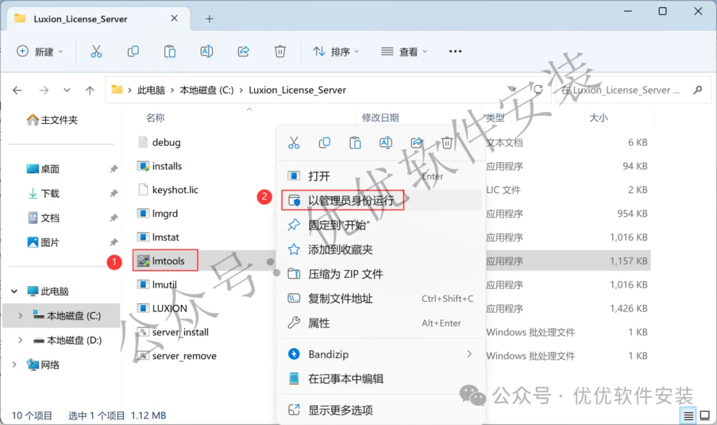Open the 新建 (New) dropdown

tap(40, 52)
